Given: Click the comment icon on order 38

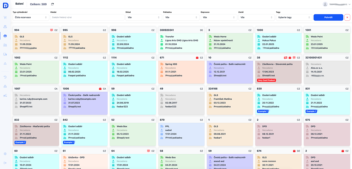Looking at the screenshot, I should (x=294, y=58).
